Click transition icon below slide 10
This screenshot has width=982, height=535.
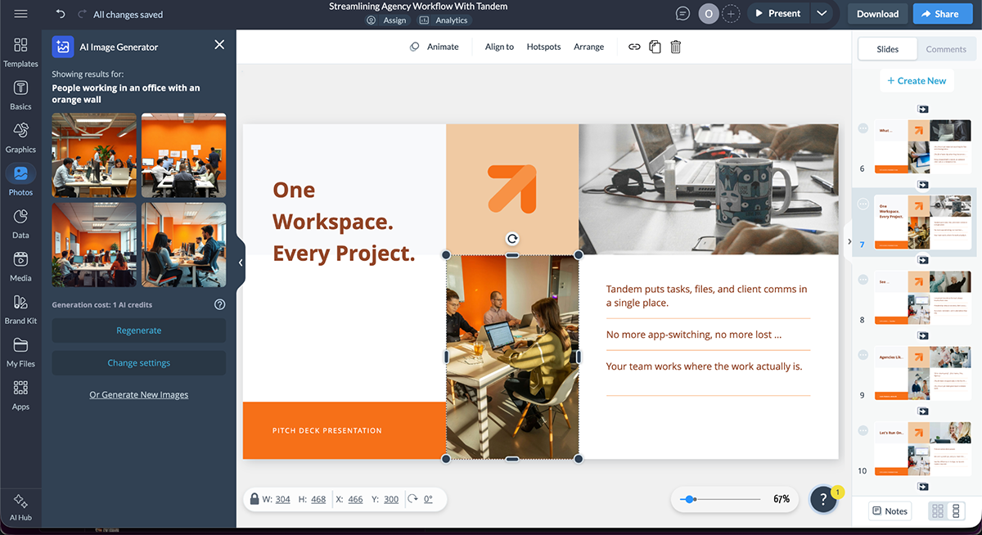pyautogui.click(x=923, y=487)
